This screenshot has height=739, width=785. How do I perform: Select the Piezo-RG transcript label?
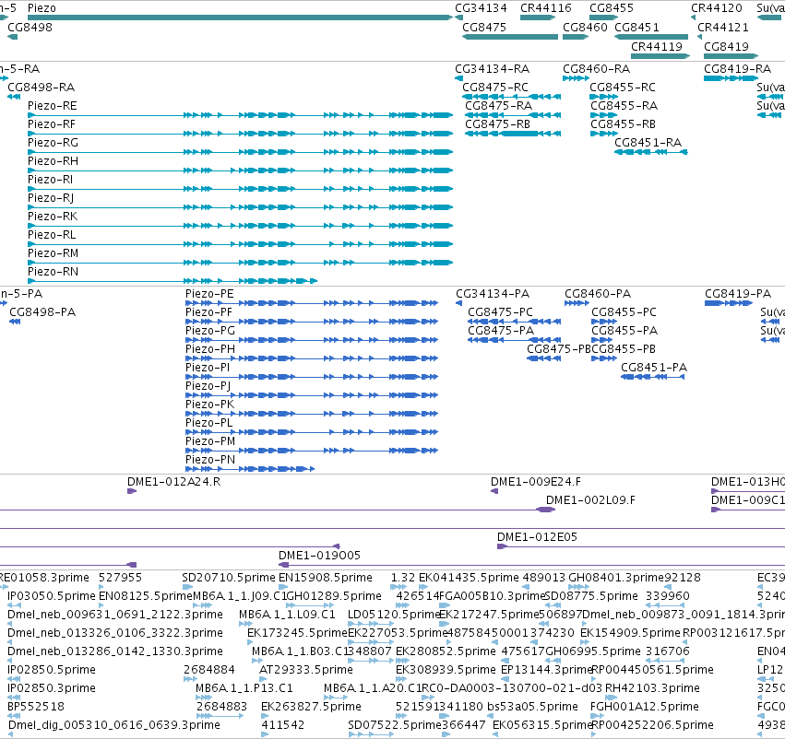click(x=54, y=143)
